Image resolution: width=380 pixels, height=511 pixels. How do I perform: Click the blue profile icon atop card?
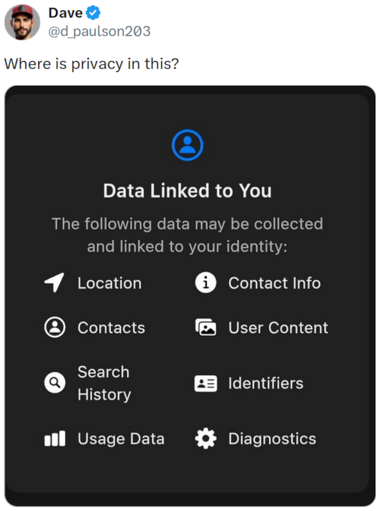pyautogui.click(x=187, y=145)
